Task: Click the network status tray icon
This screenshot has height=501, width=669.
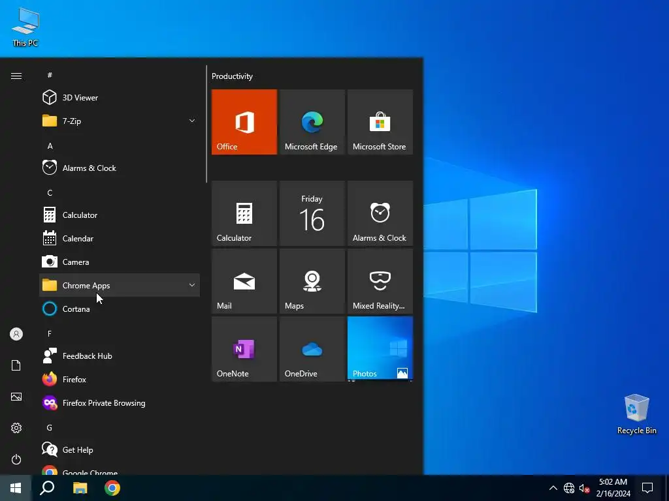Action: 569,488
